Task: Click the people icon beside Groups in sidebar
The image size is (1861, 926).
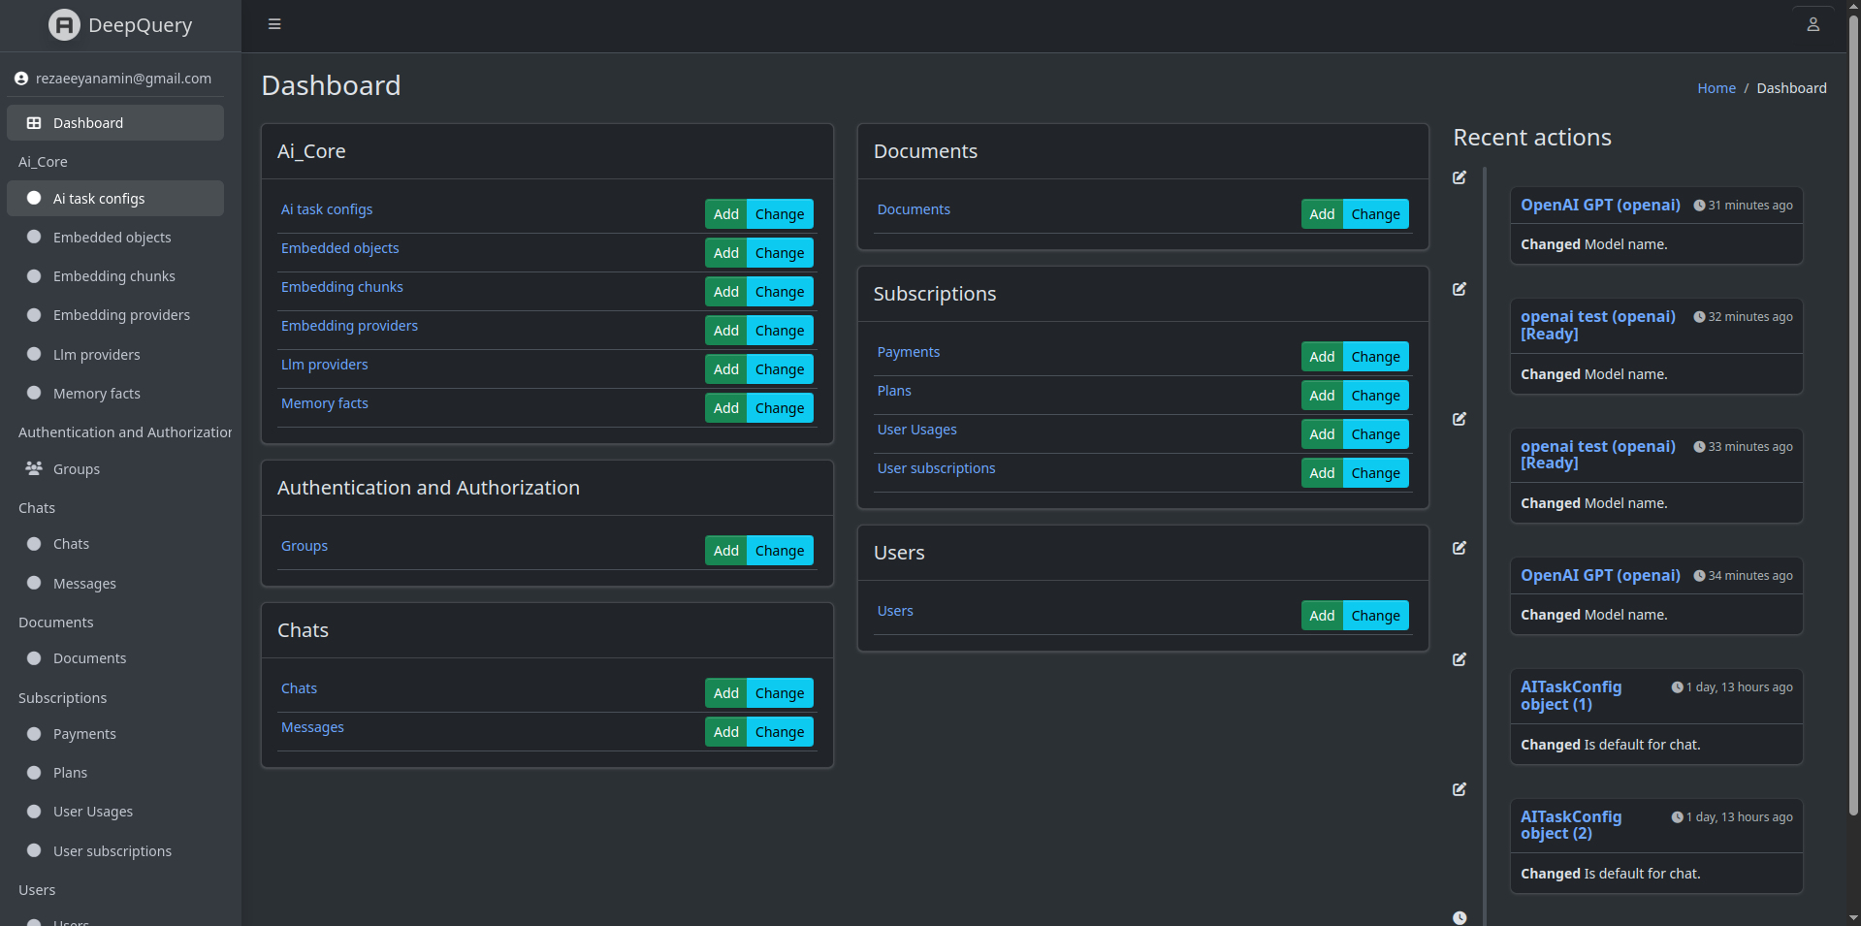Action: (x=34, y=468)
